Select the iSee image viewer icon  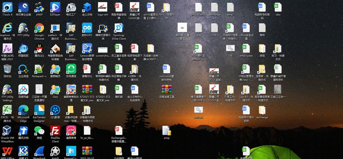[55, 89]
